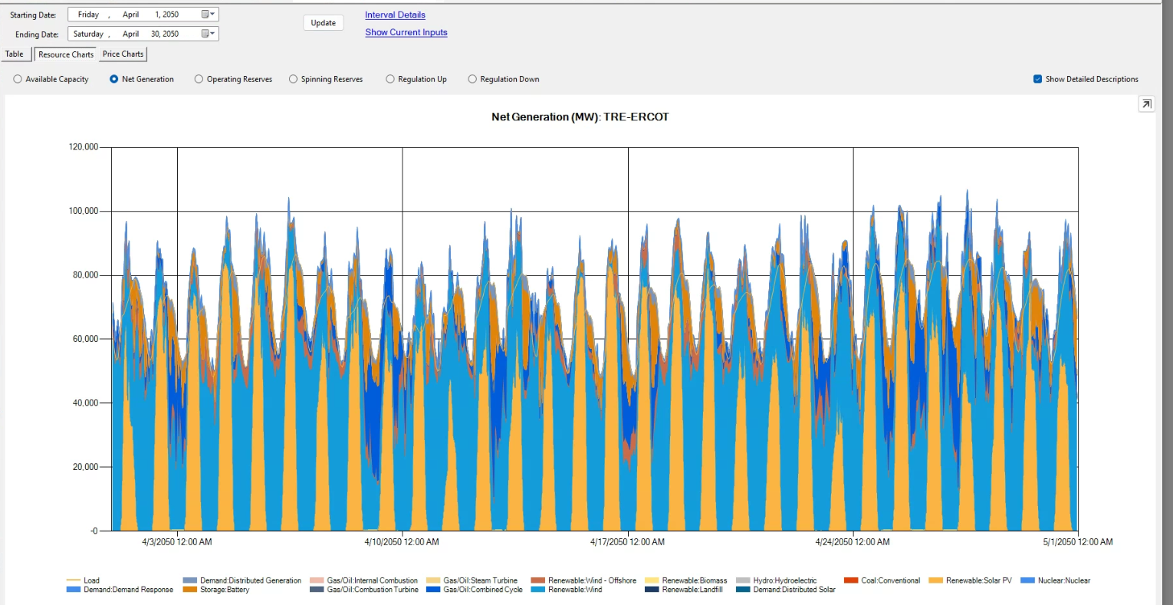Click the Gas/Oil:Steam Turbine legend swatch
Screen dimensions: 1173x605
[x=433, y=580]
